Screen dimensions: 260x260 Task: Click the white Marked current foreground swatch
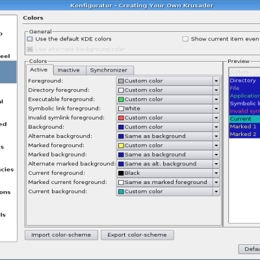point(121,183)
